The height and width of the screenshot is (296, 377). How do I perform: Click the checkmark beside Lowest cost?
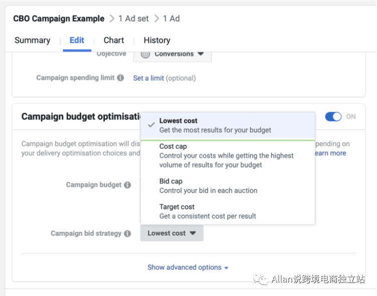tap(151, 125)
